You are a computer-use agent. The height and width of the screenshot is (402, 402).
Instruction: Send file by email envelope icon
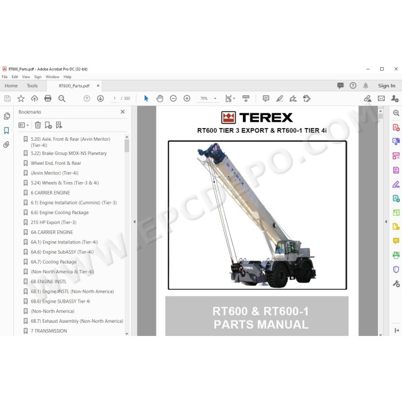tap(381, 98)
